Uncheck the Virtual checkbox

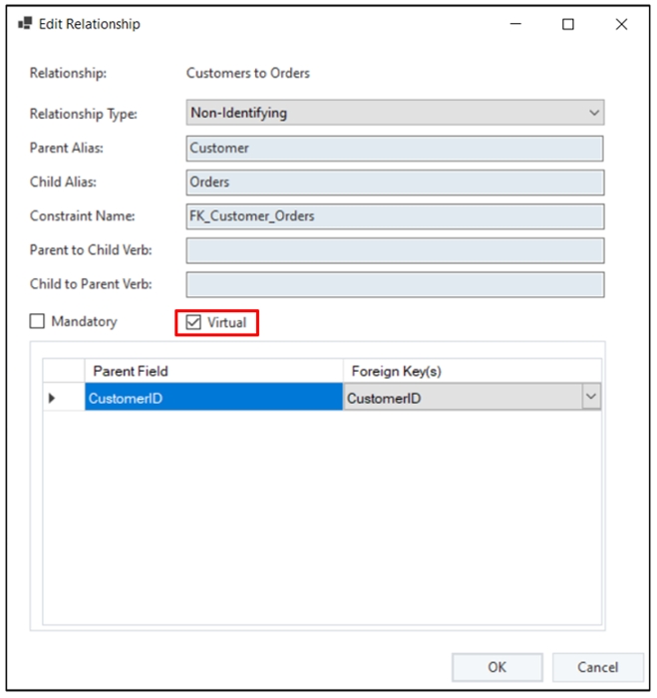click(x=194, y=323)
